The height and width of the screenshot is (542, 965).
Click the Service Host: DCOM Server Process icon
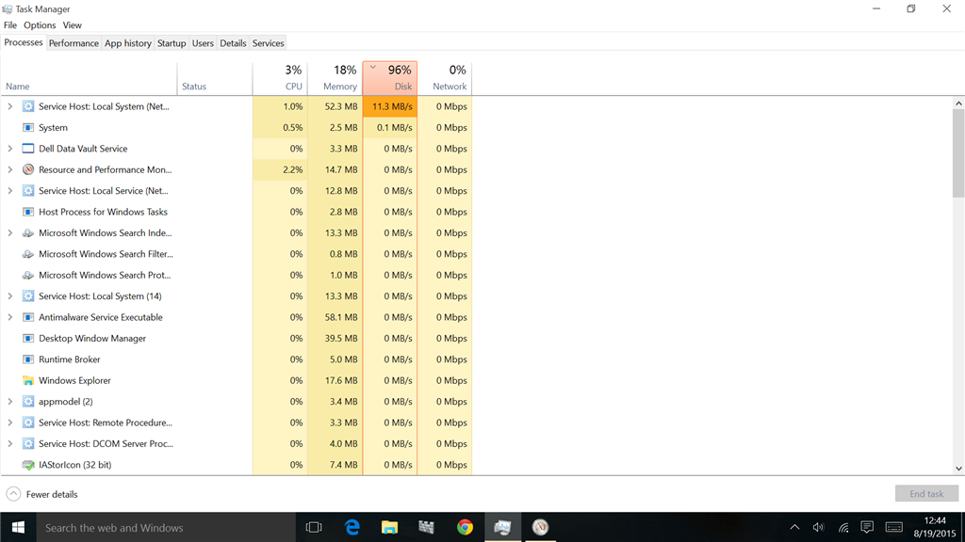tap(28, 444)
